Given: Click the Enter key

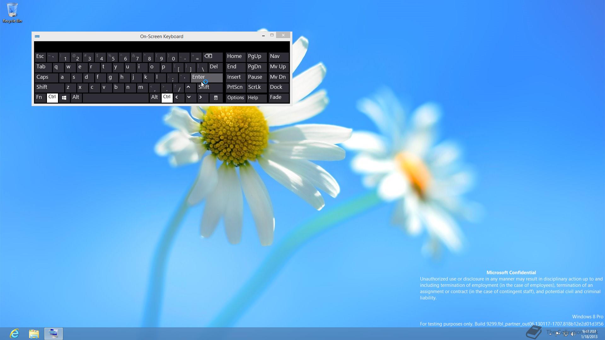Looking at the screenshot, I should 207,77.
